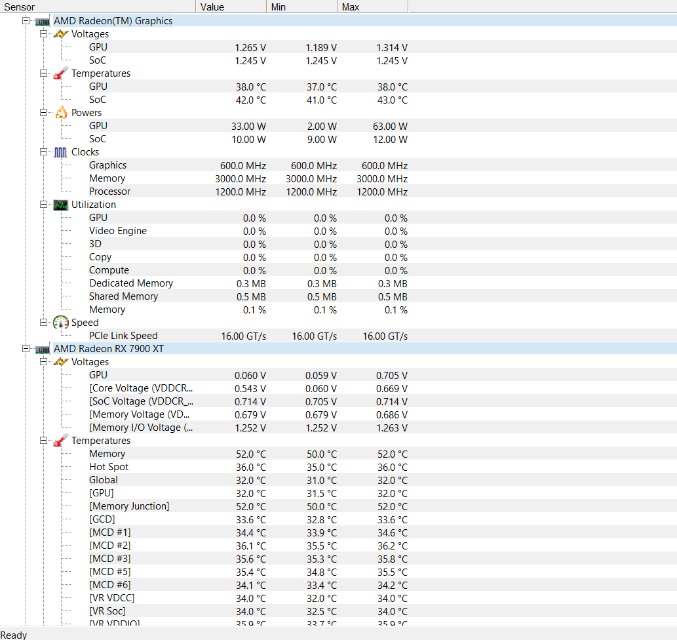Click the Temperatures thermometer icon under AMD Radeon(TM) Graphics
Screen dimensions: 677x640
tap(60, 73)
